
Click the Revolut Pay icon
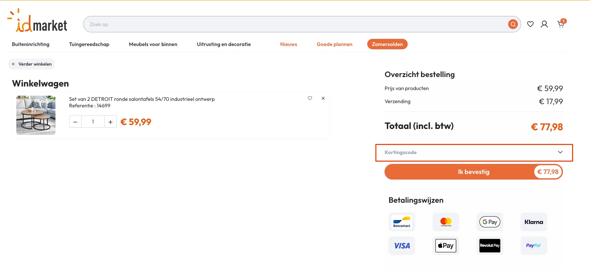point(490,246)
